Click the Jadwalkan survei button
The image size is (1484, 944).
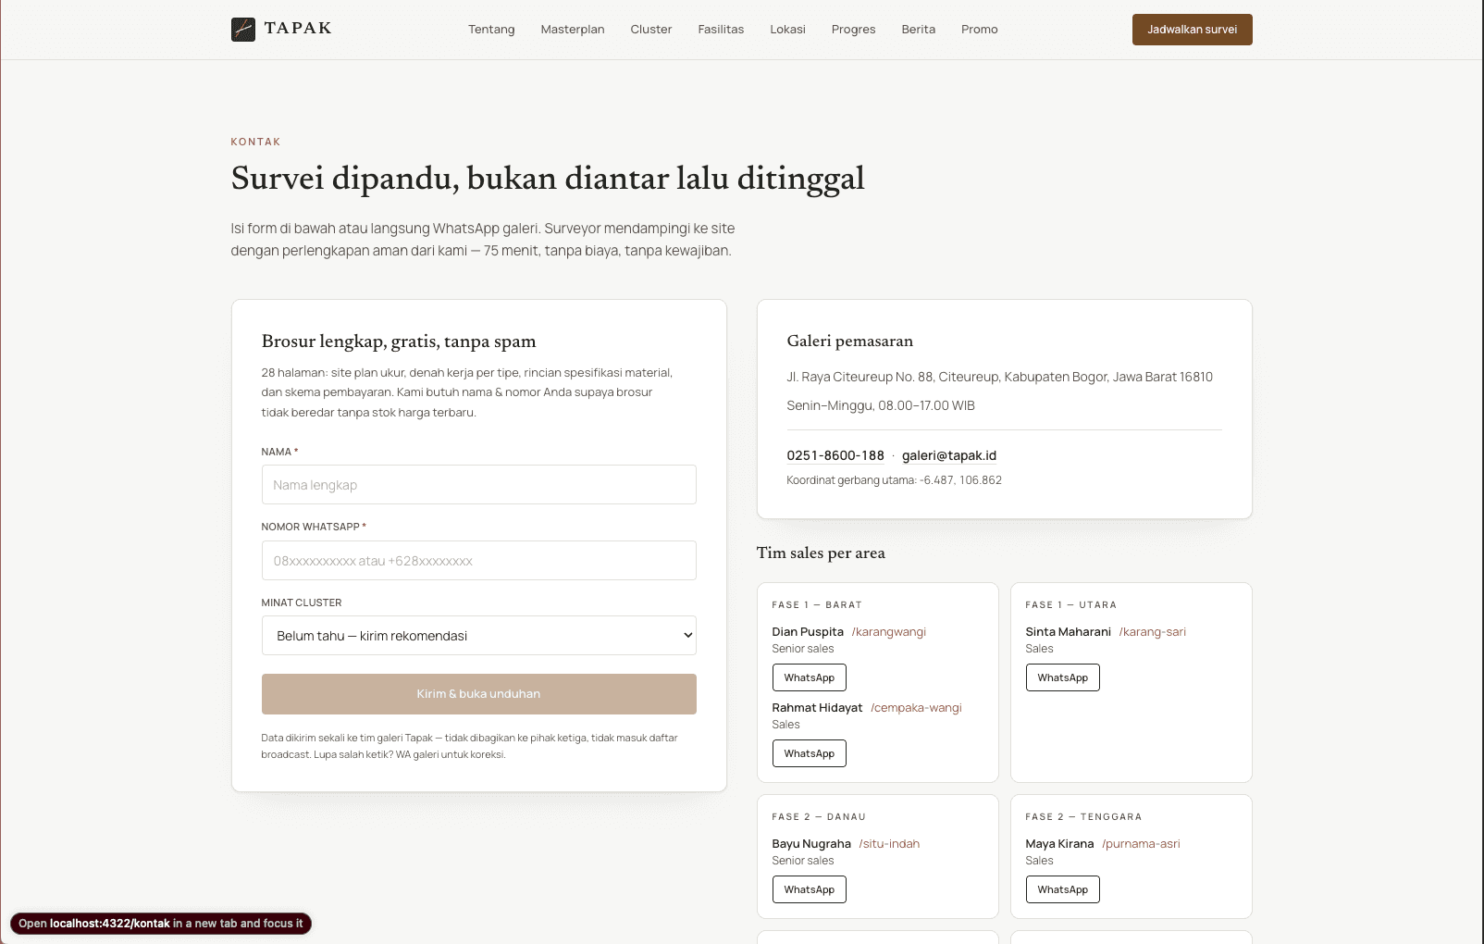pyautogui.click(x=1193, y=30)
